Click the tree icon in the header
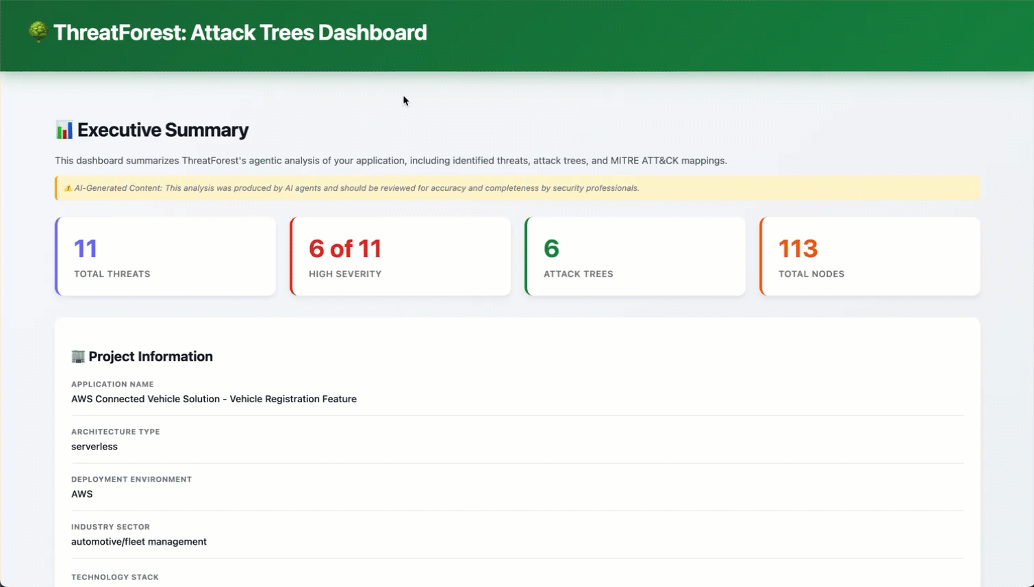This screenshot has width=1034, height=587. pyautogui.click(x=38, y=31)
